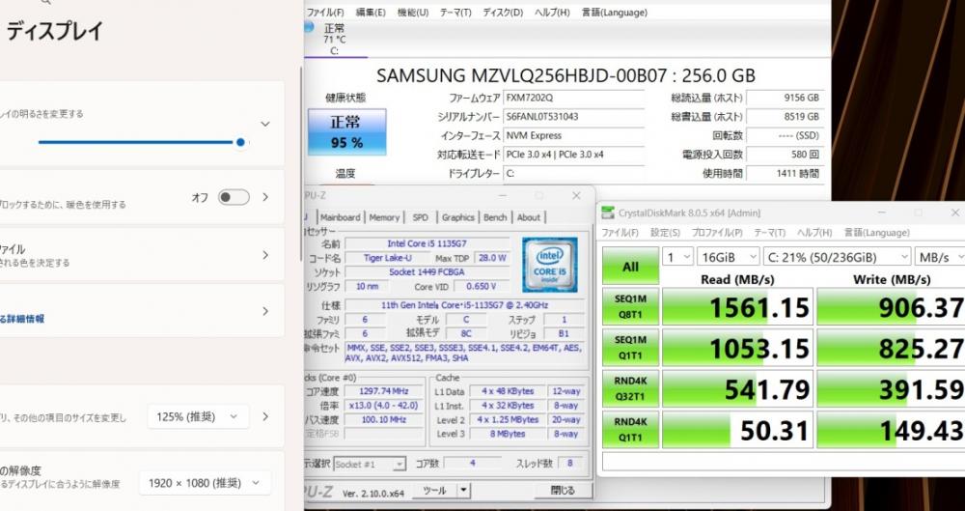Screen dimensions: 965x511
Task: Select the C: drive tab at 71 °C
Action: coord(334,40)
